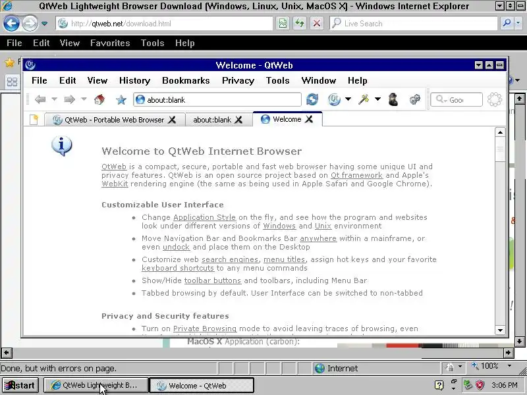Screen dimensions: 527x395
Task: Click the IE Refresh green arrows button
Action: (x=300, y=24)
